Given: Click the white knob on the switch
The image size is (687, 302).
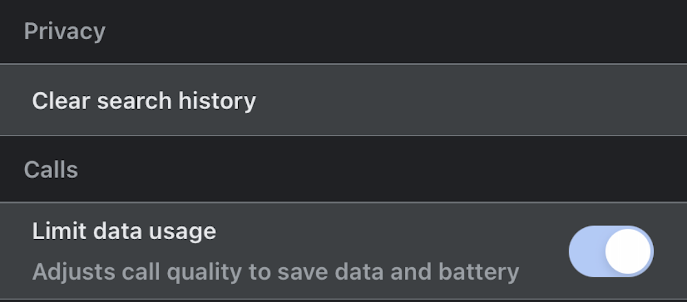Looking at the screenshot, I should (x=627, y=251).
